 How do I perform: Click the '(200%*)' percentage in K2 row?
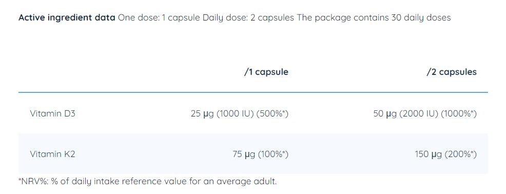pyautogui.click(x=461, y=154)
